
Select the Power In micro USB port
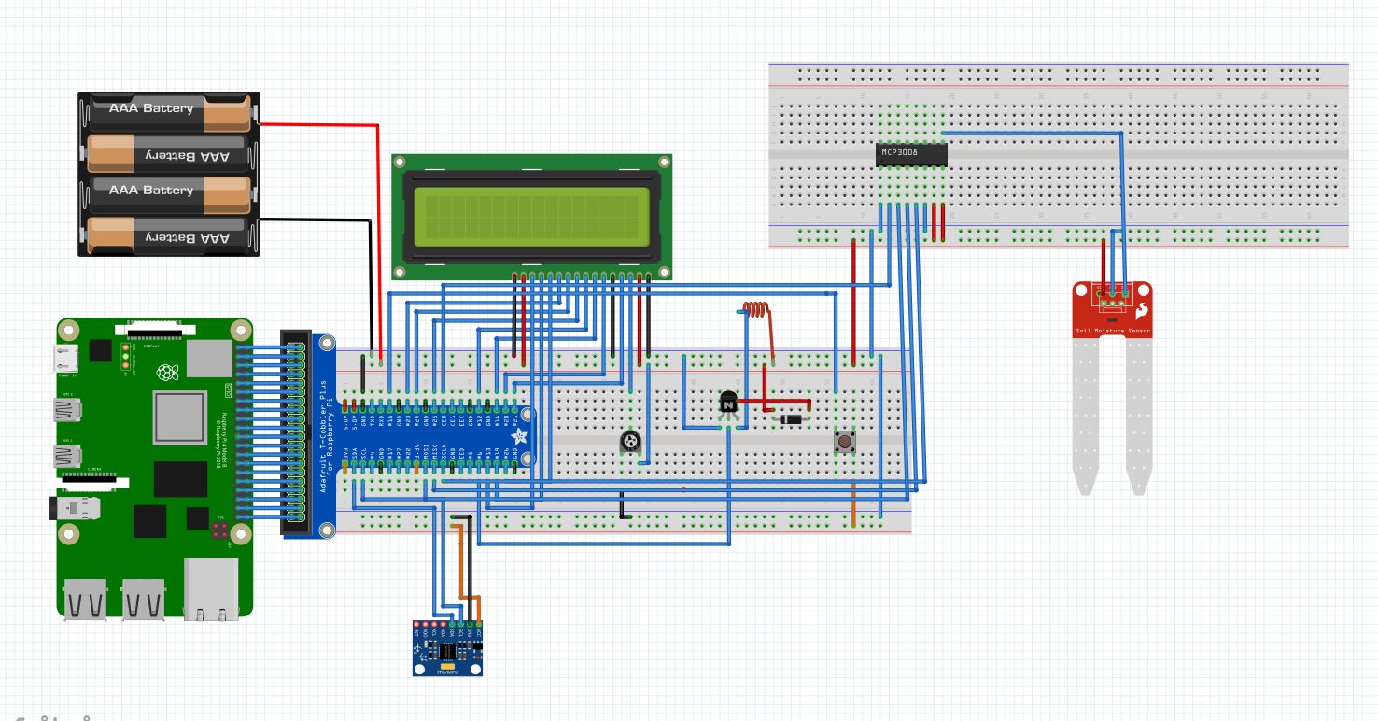point(66,358)
